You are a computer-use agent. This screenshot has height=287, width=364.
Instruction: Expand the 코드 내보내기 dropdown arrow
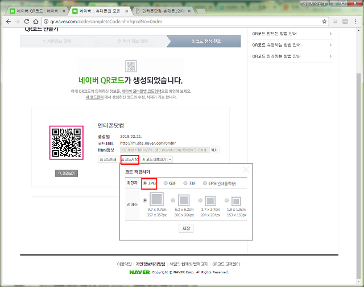(x=170, y=159)
